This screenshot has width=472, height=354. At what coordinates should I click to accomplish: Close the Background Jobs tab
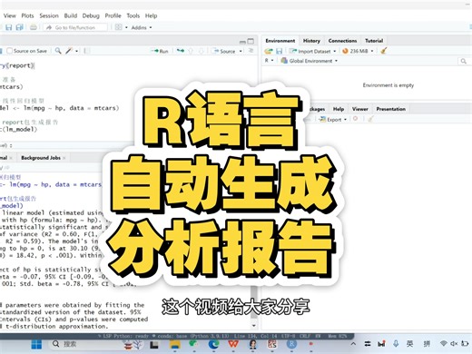tap(64, 158)
